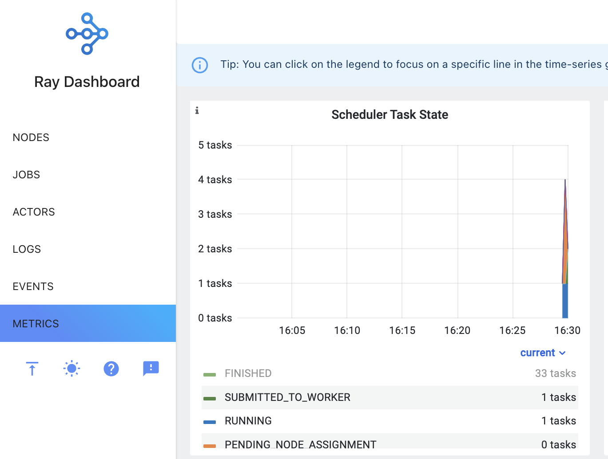Expand the 'current' legend sort dropdown
608x459 pixels.
[x=543, y=353]
